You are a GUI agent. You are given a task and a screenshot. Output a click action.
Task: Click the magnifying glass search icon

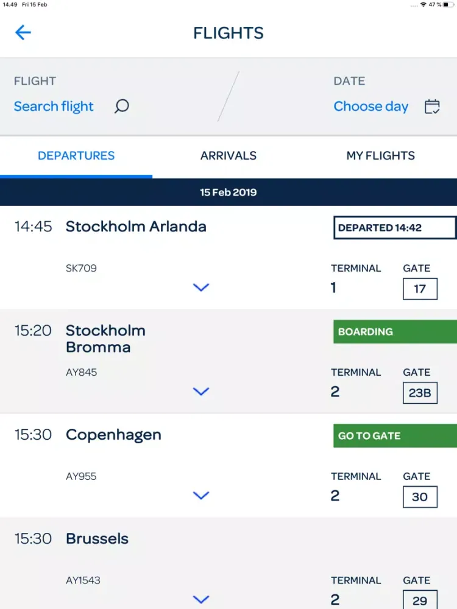coord(122,107)
